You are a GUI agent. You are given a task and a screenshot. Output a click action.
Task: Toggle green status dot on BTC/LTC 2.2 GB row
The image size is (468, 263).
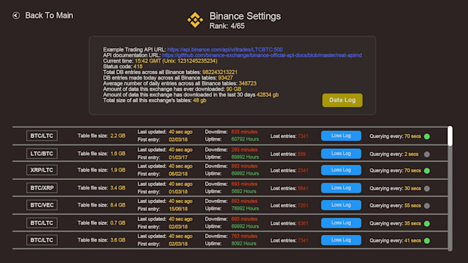[427, 137]
